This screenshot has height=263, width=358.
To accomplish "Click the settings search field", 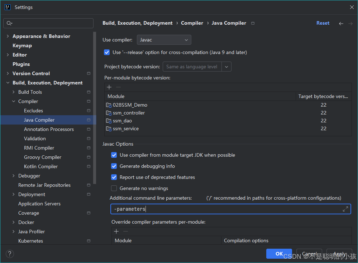I will coord(48,23).
